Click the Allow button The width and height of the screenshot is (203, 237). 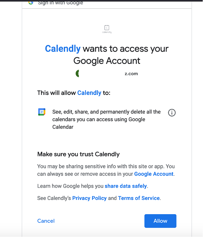(x=160, y=221)
